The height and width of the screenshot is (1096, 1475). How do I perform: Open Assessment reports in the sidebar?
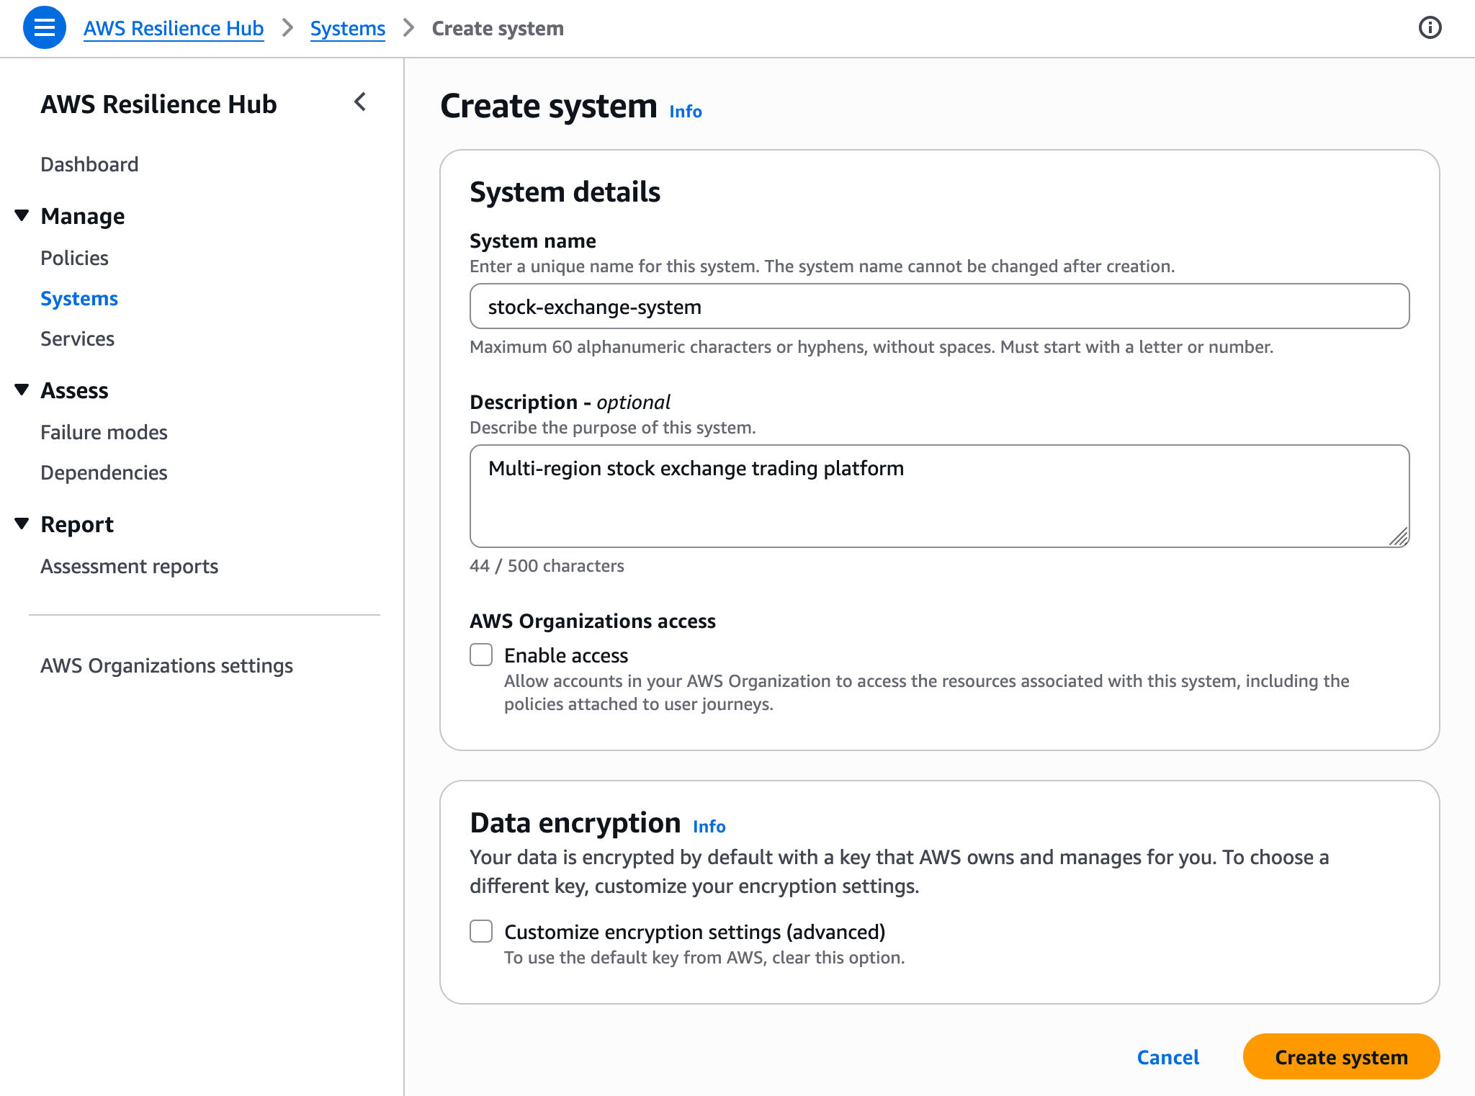(129, 566)
